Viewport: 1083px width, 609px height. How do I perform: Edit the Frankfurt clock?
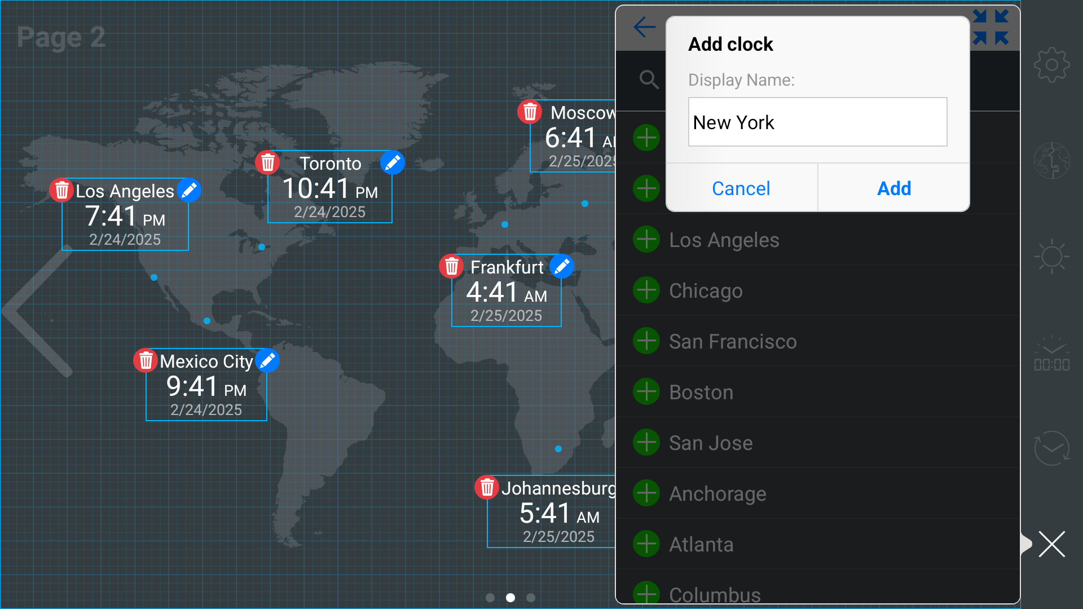point(562,266)
